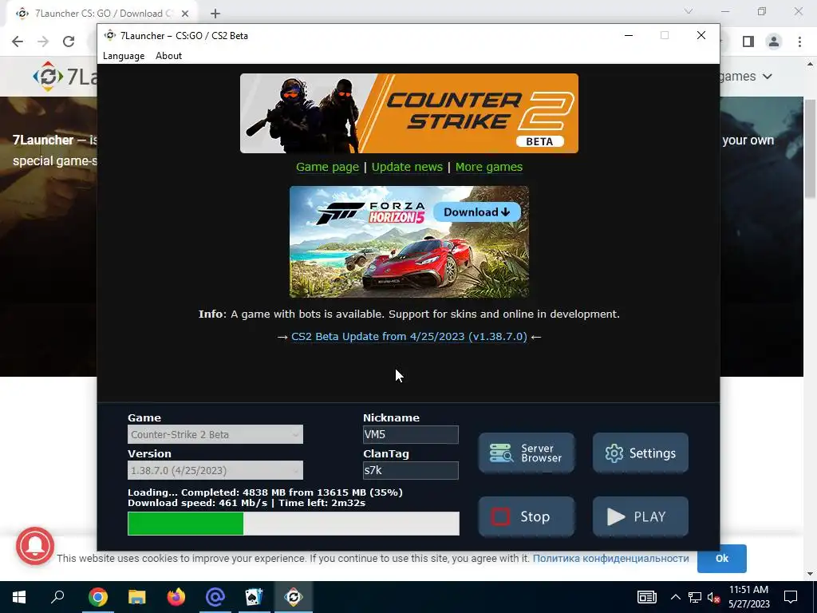Go forward in the Chrome browser
Screen dimensions: 817x613
click(x=43, y=42)
